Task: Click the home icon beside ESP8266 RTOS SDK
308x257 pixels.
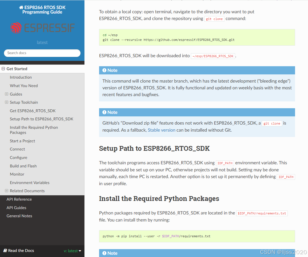Action: (21, 8)
